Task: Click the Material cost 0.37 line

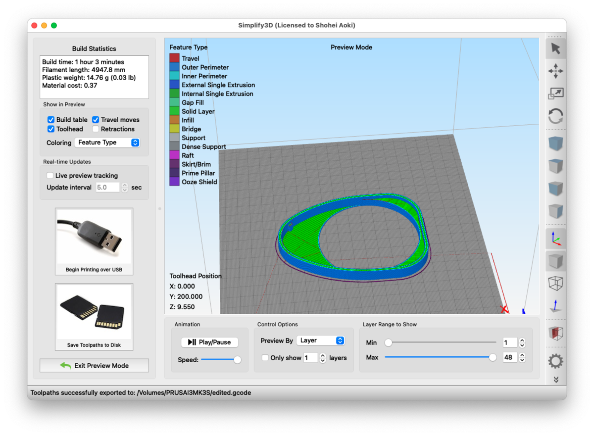Action: point(70,86)
